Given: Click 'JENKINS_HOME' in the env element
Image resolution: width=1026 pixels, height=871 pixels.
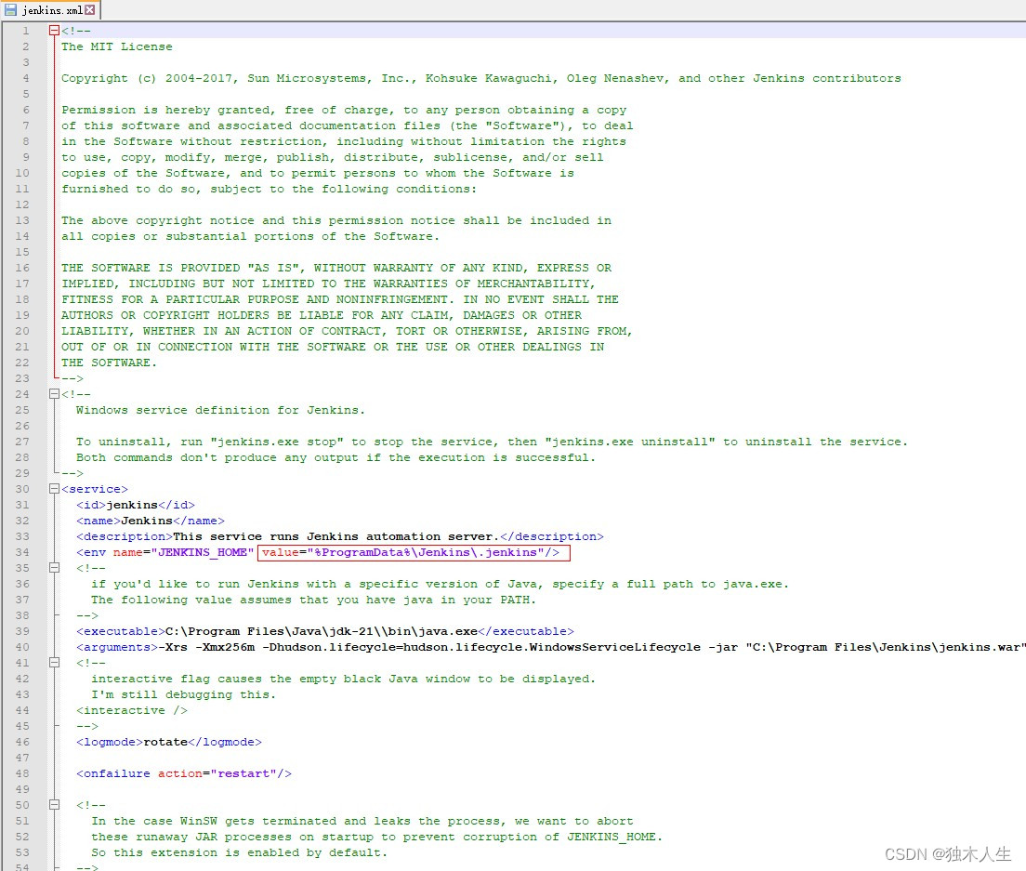Looking at the screenshot, I should tap(203, 552).
